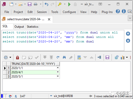133x99 pixels.
Task: Open the File menu
Action: (7, 12)
